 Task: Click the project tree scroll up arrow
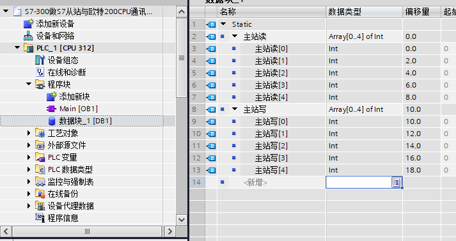click(182, 12)
